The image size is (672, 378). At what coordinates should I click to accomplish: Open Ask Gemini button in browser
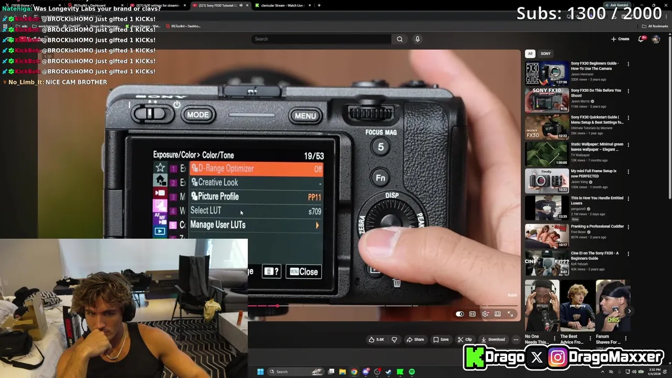pos(616,5)
